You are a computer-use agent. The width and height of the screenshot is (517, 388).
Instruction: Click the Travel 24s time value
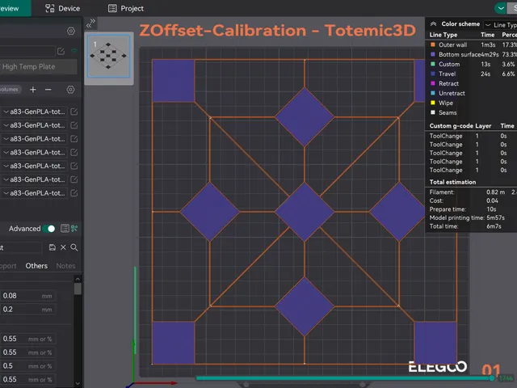point(485,74)
